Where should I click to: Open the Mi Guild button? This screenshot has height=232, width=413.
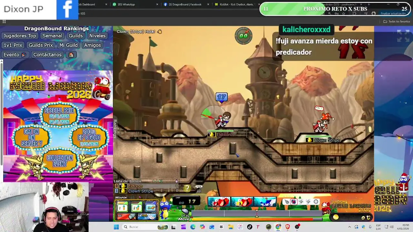(x=68, y=45)
